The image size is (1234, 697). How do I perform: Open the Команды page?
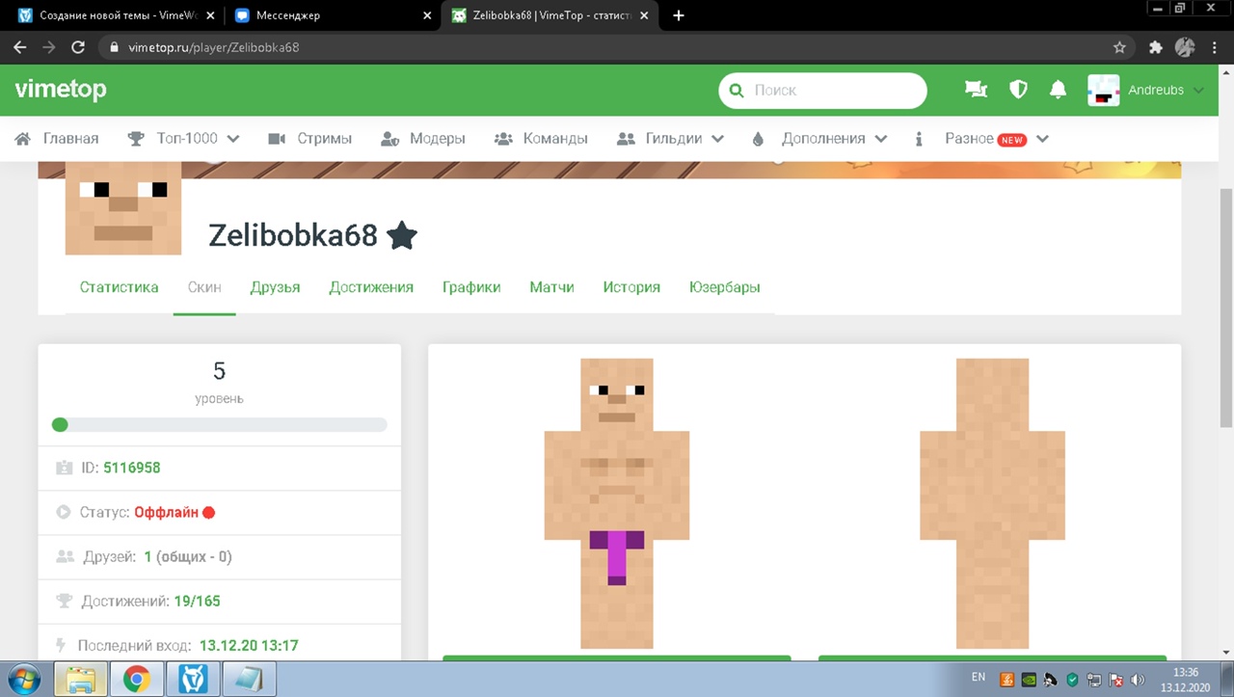pos(555,139)
